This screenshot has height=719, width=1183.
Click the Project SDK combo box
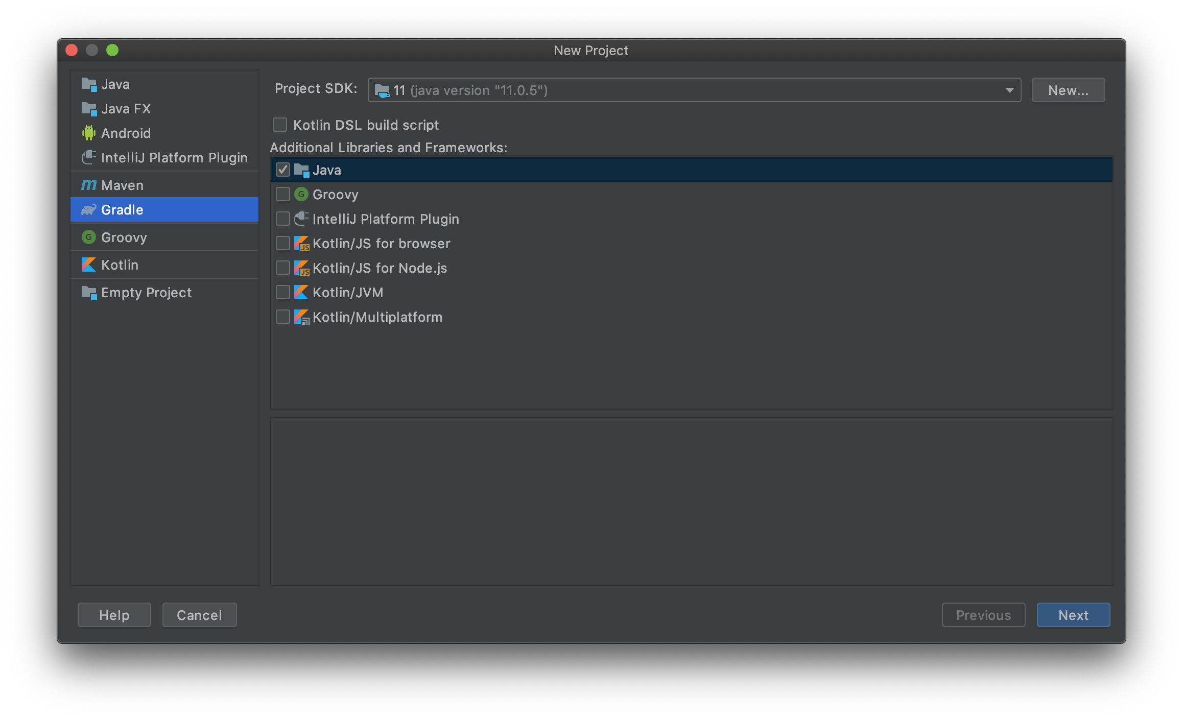[x=684, y=90]
